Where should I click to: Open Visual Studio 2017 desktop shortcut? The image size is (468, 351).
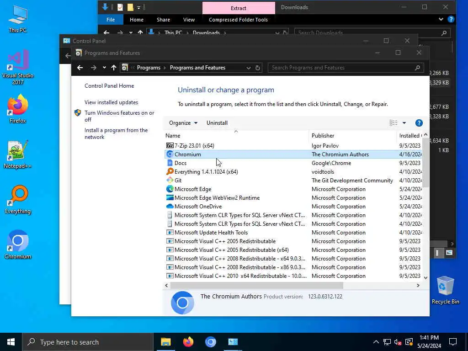(x=18, y=68)
